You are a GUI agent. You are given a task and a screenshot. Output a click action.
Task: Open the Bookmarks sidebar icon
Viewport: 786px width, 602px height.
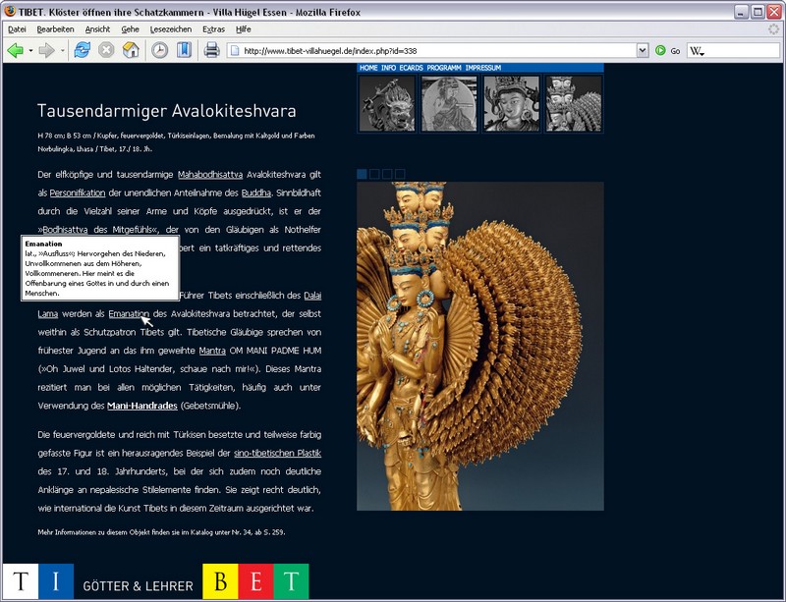184,50
